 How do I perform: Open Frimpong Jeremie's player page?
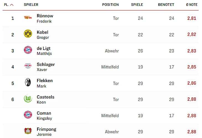coord(46,132)
